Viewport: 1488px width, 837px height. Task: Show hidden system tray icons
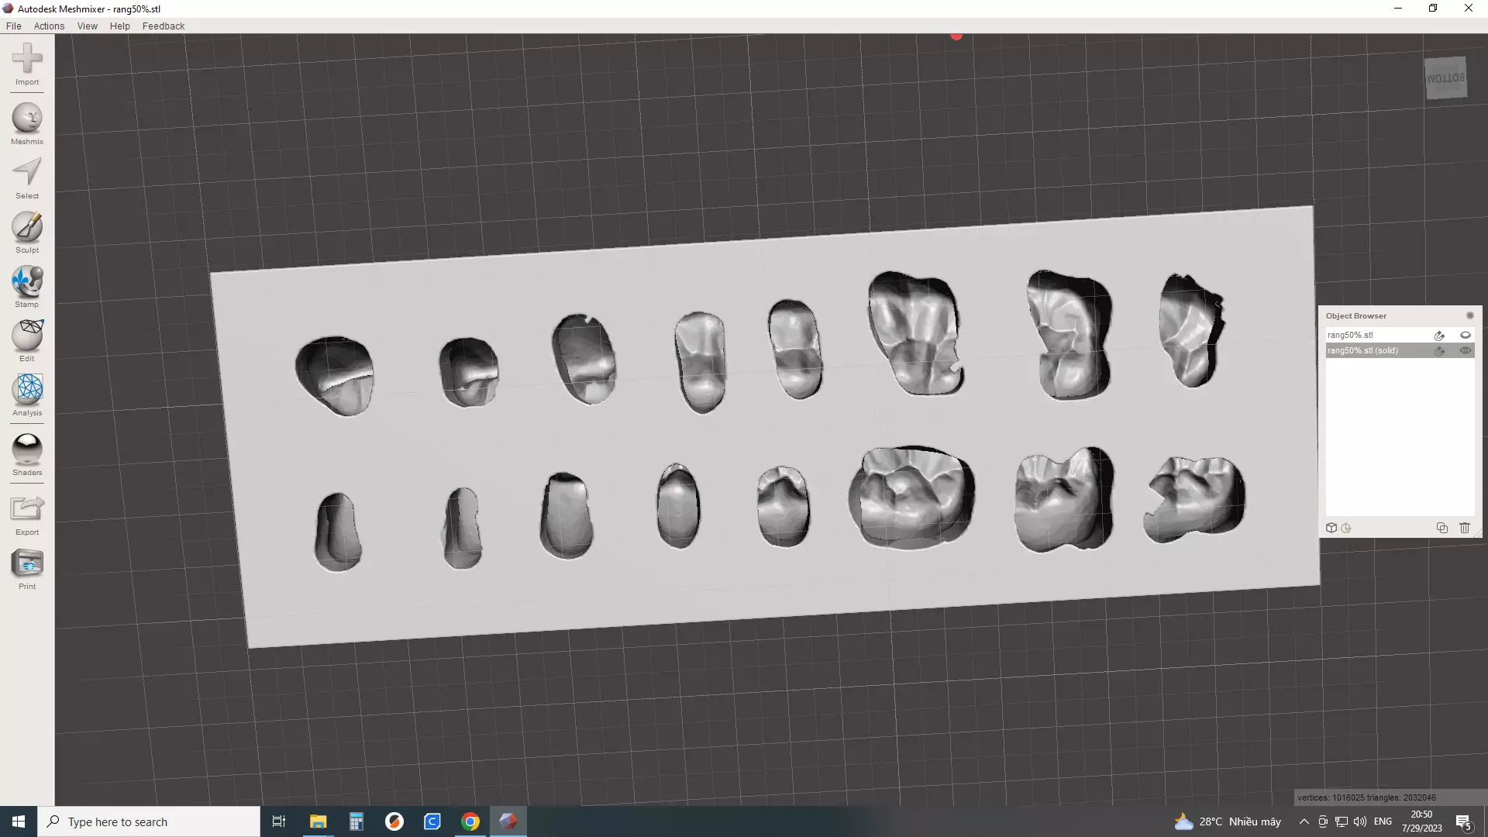1304,821
